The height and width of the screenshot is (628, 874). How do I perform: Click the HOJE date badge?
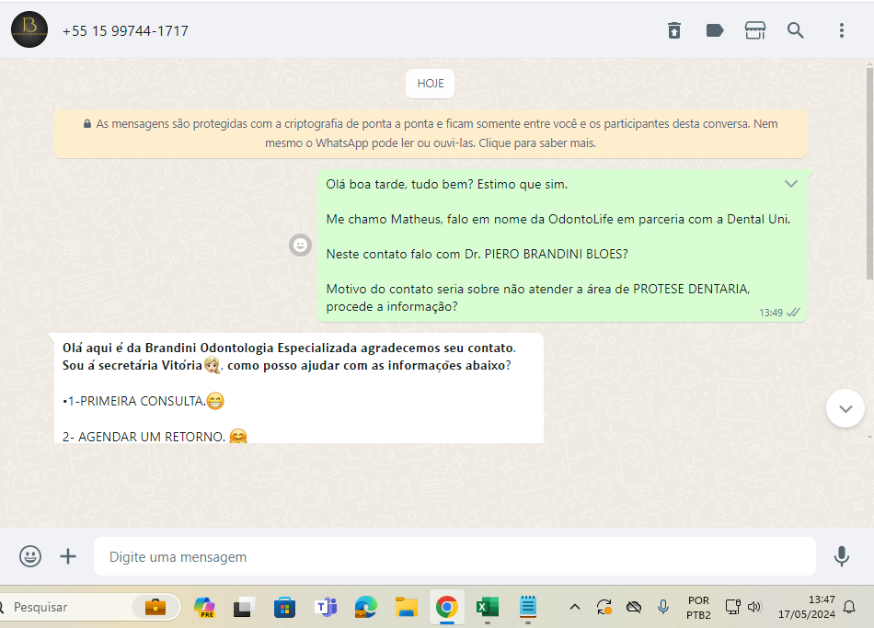coord(431,84)
